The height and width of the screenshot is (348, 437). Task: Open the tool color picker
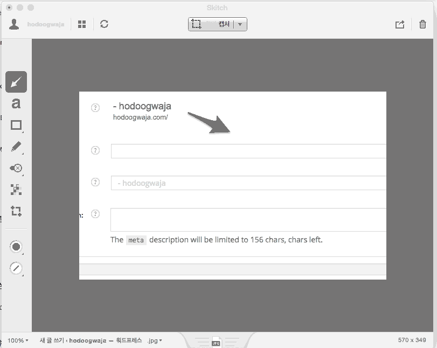[x=16, y=247]
